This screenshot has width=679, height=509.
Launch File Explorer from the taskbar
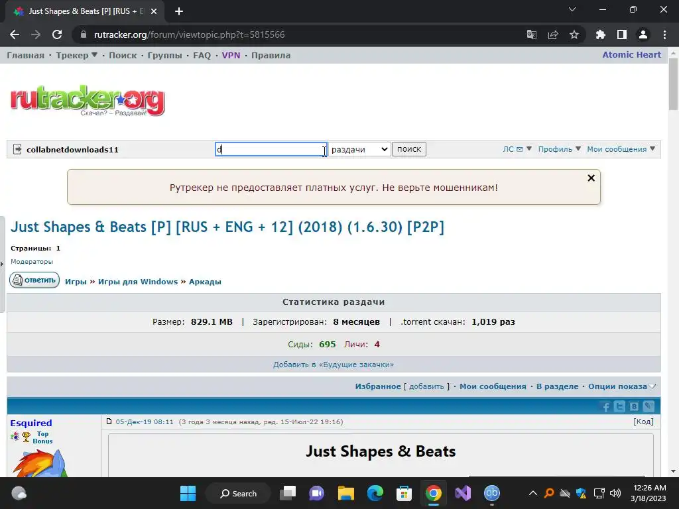click(x=346, y=493)
